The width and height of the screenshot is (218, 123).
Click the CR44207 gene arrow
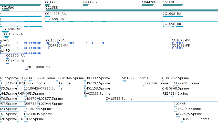pyautogui.click(x=86, y=5)
